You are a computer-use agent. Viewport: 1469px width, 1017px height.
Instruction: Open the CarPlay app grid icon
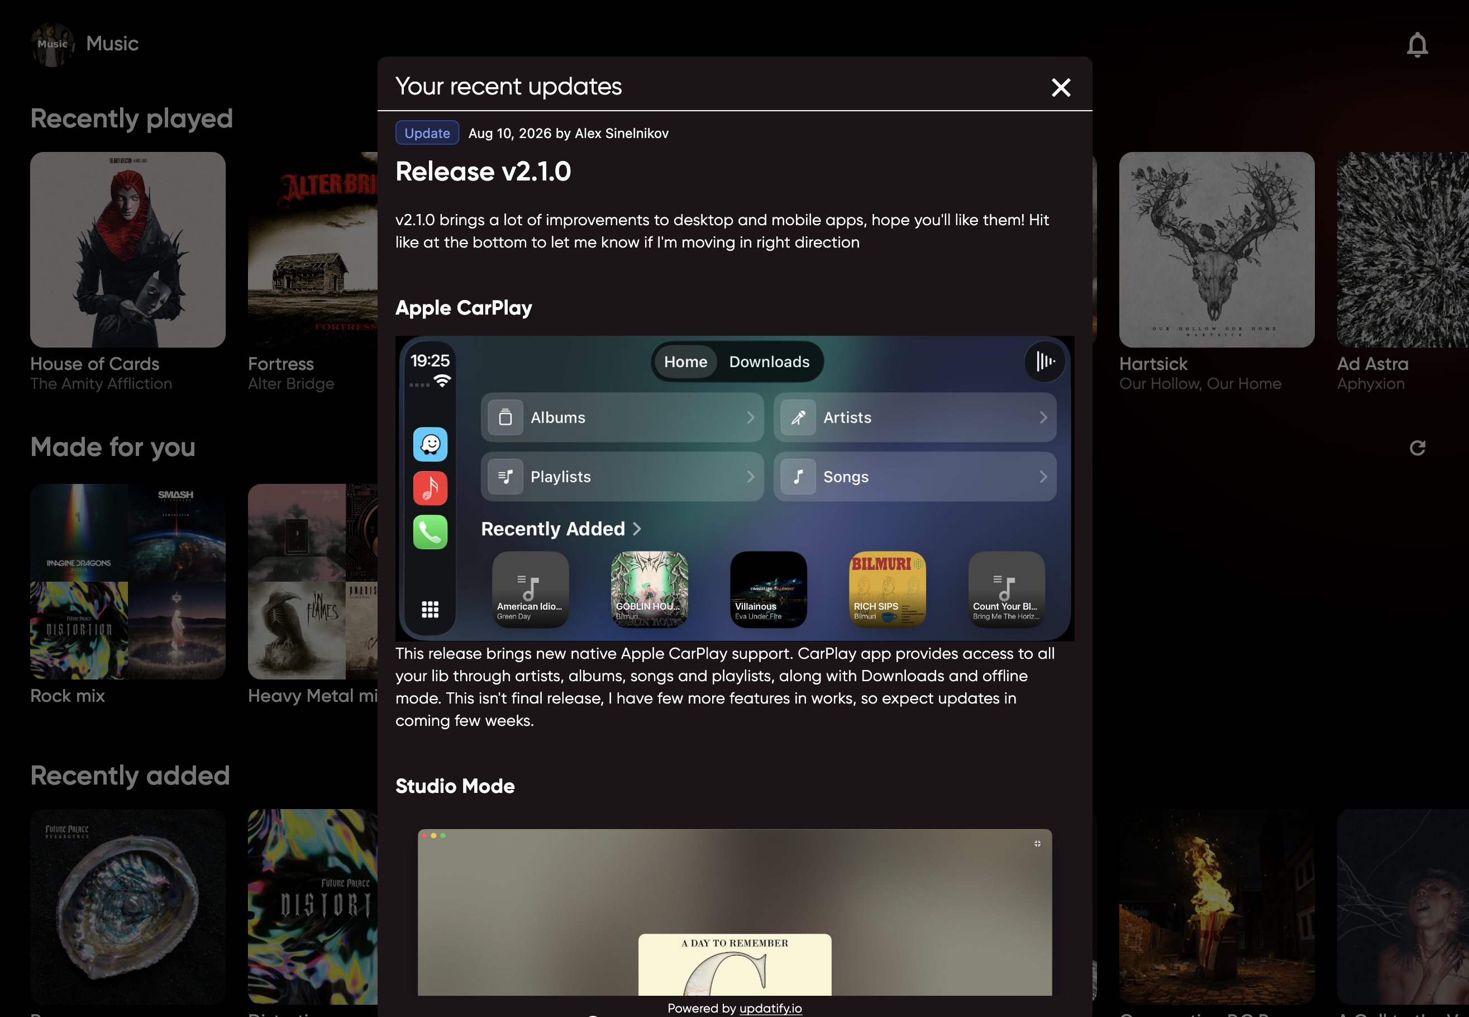(x=431, y=609)
